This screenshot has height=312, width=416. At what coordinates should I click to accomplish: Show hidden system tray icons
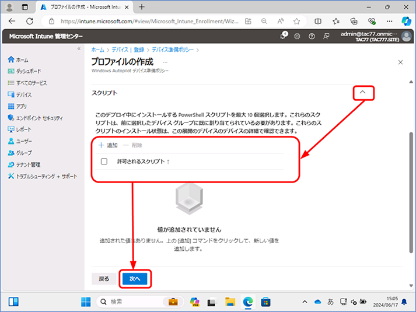click(305, 302)
